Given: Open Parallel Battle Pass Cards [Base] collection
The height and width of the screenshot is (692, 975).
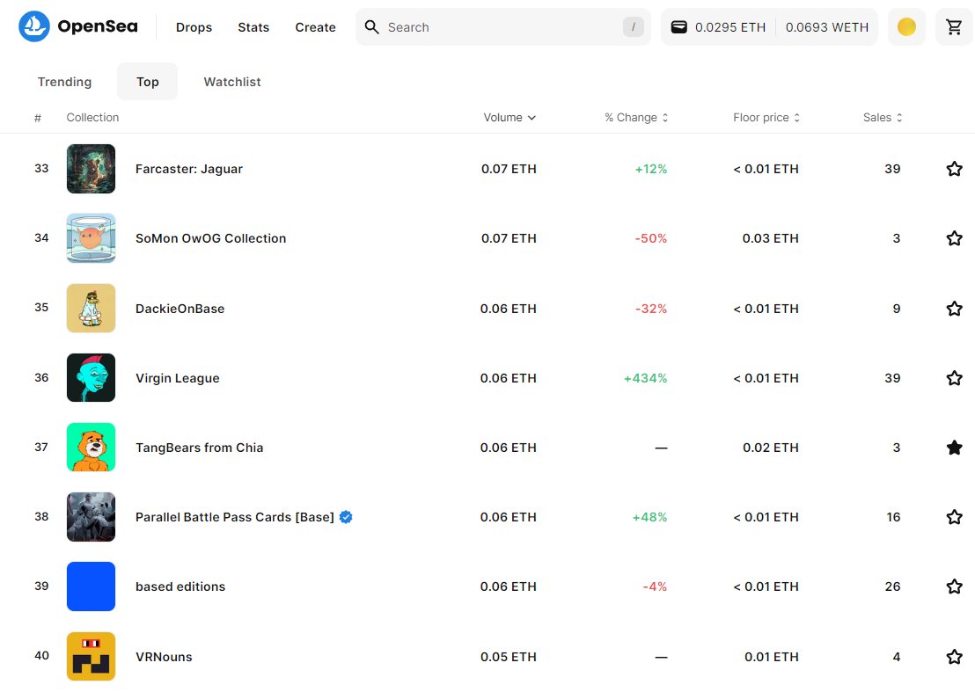Looking at the screenshot, I should click(234, 517).
